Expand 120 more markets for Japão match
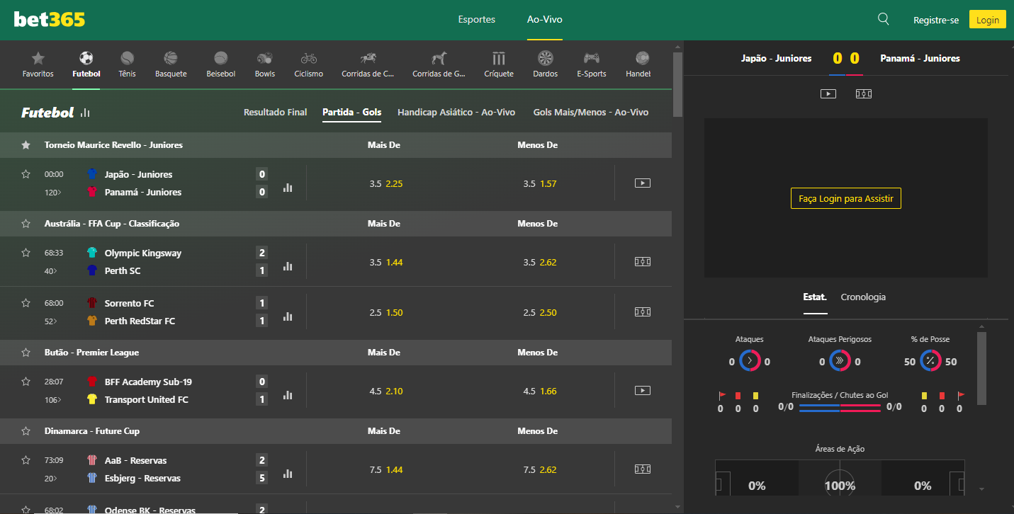The height and width of the screenshot is (514, 1014). click(52, 193)
